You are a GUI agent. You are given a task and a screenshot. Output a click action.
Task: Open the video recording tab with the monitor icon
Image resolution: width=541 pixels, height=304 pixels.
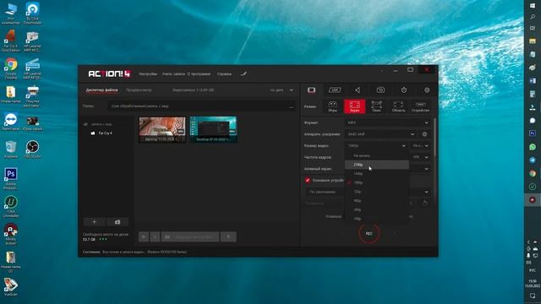click(x=311, y=90)
